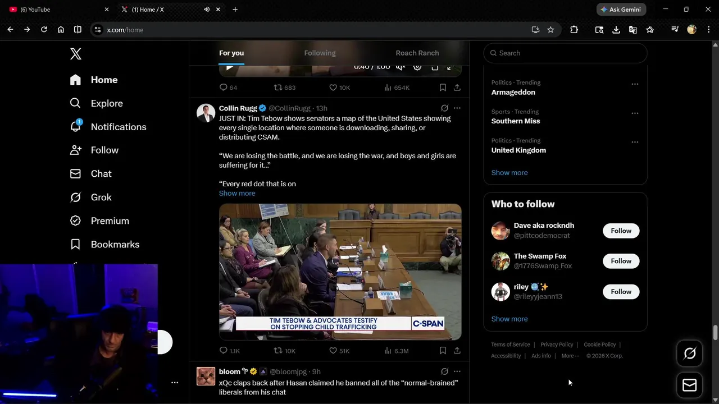Image resolution: width=719 pixels, height=404 pixels.
Task: Bookmark this page with star icon
Action: 550,30
